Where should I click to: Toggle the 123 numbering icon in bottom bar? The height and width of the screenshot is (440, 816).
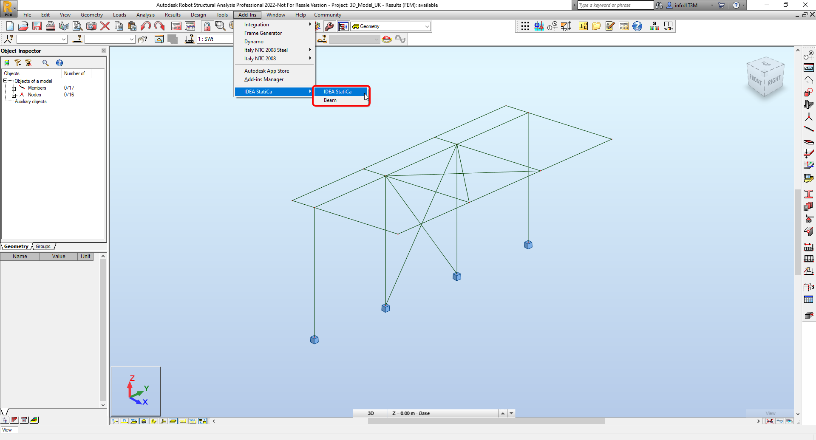pyautogui.click(x=192, y=421)
